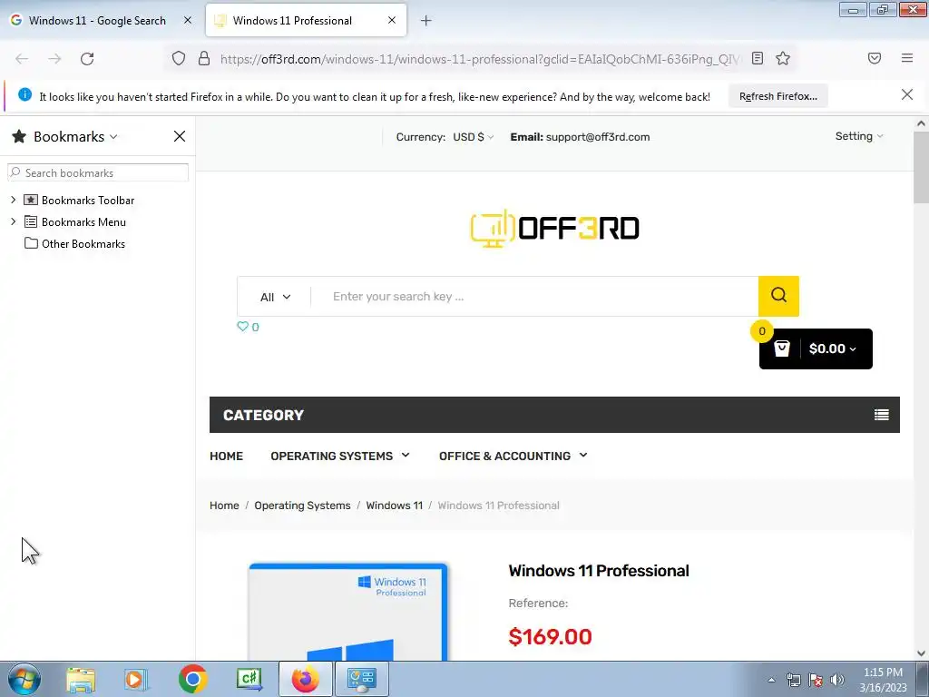Click the Refresh Firefox... button
This screenshot has width=929, height=697.
click(x=777, y=96)
